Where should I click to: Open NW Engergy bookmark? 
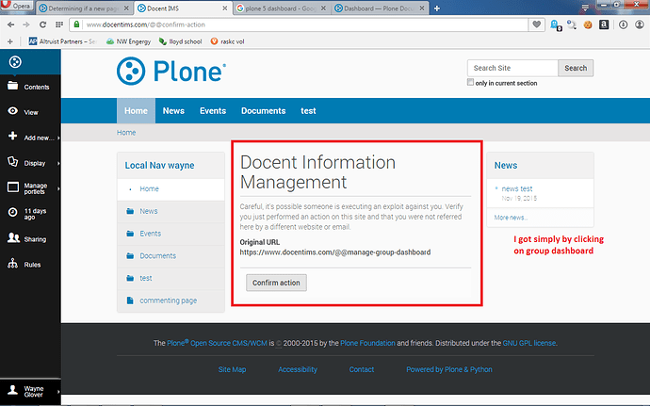coord(128,41)
